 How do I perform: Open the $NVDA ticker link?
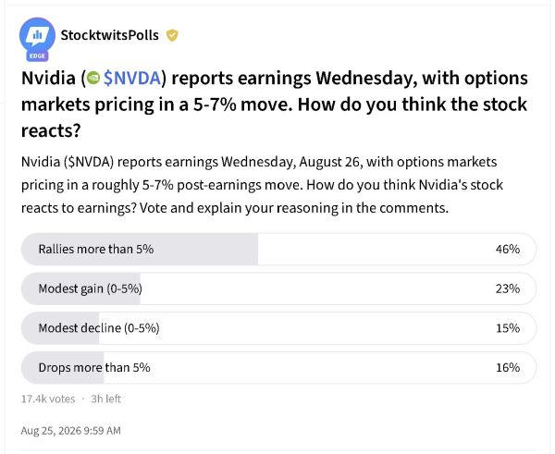[132, 79]
